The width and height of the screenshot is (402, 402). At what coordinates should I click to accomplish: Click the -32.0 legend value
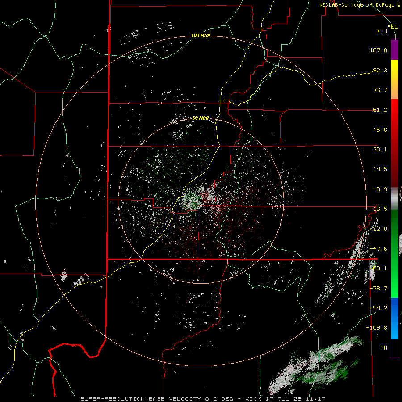378,229
